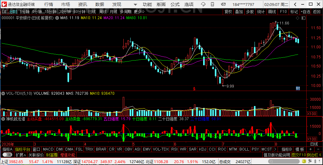Select the 多周期 view

point(126,12)
